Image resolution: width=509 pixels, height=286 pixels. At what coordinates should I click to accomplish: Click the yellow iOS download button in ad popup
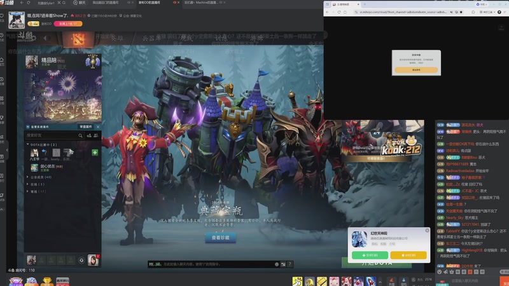[x=408, y=255]
